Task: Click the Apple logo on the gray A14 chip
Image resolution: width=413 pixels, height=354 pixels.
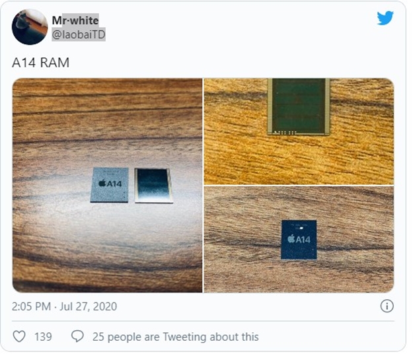Action: [102, 183]
